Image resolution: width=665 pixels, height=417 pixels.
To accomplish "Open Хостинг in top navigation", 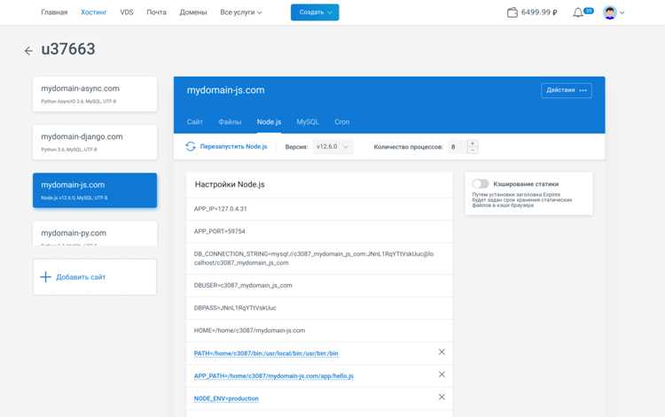I will pos(94,12).
